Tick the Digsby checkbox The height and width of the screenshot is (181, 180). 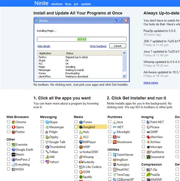[42, 137]
